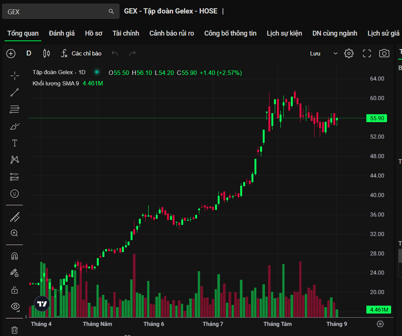Select the zoom in tool
The width and height of the screenshot is (402, 336).
point(15,233)
